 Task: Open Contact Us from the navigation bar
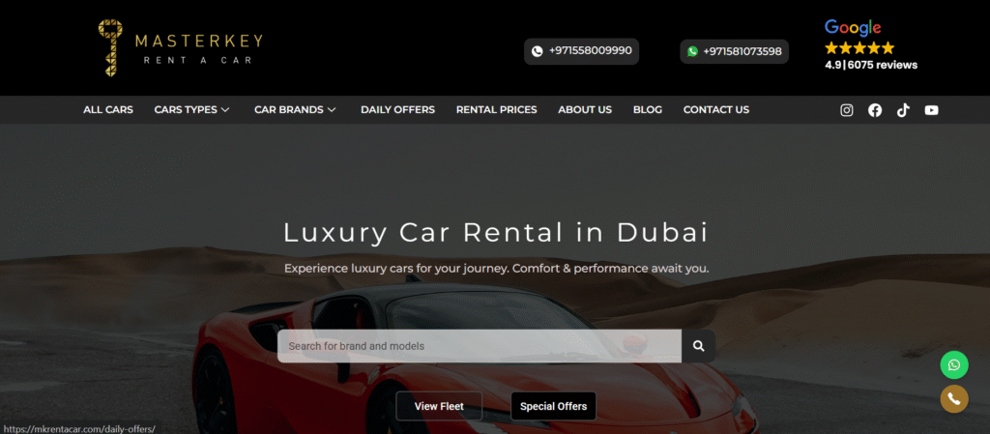[716, 110]
